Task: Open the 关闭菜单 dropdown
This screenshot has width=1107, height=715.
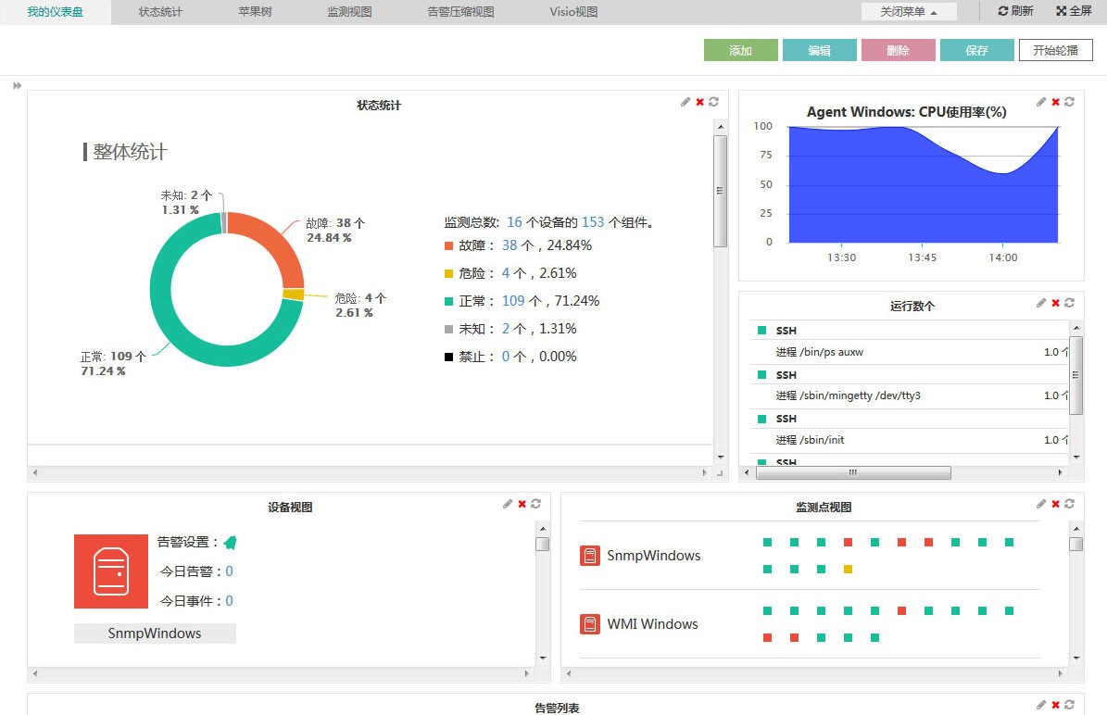Action: 909,12
